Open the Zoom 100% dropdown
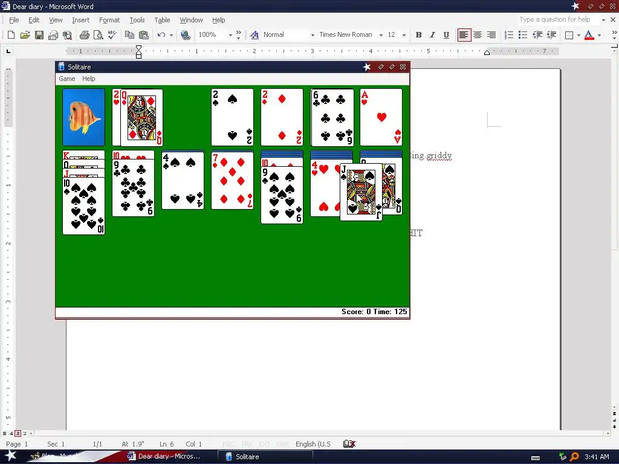The width and height of the screenshot is (619, 464). [x=230, y=35]
